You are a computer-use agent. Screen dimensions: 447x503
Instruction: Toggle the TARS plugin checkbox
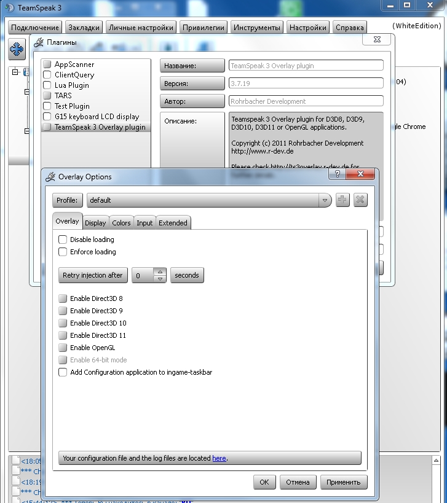click(47, 96)
